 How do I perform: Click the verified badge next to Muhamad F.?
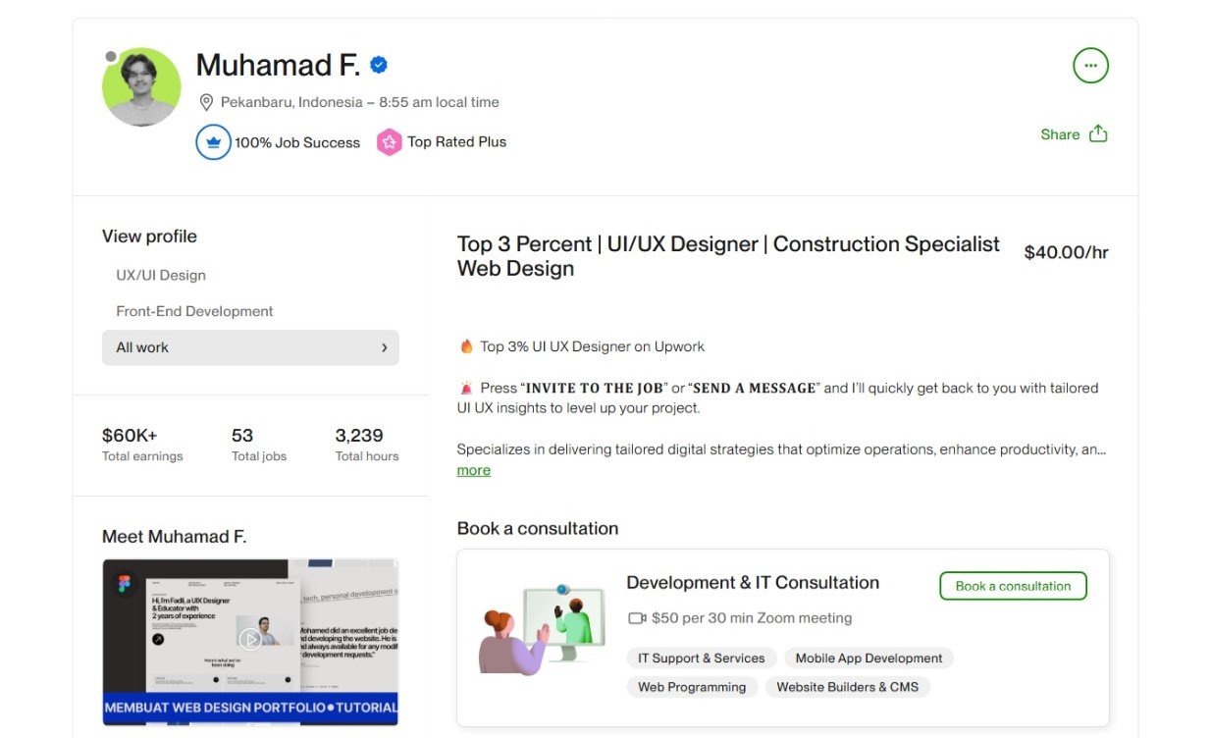(x=376, y=65)
